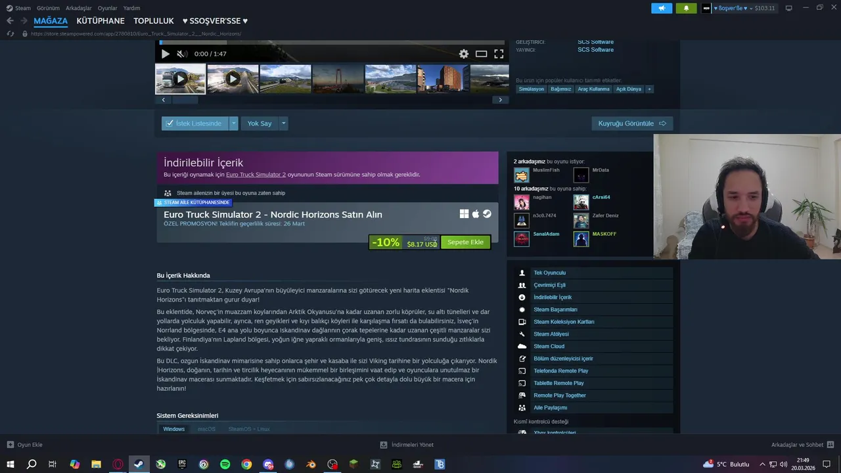Go back with the left arrow
The image size is (841, 473).
click(10, 21)
